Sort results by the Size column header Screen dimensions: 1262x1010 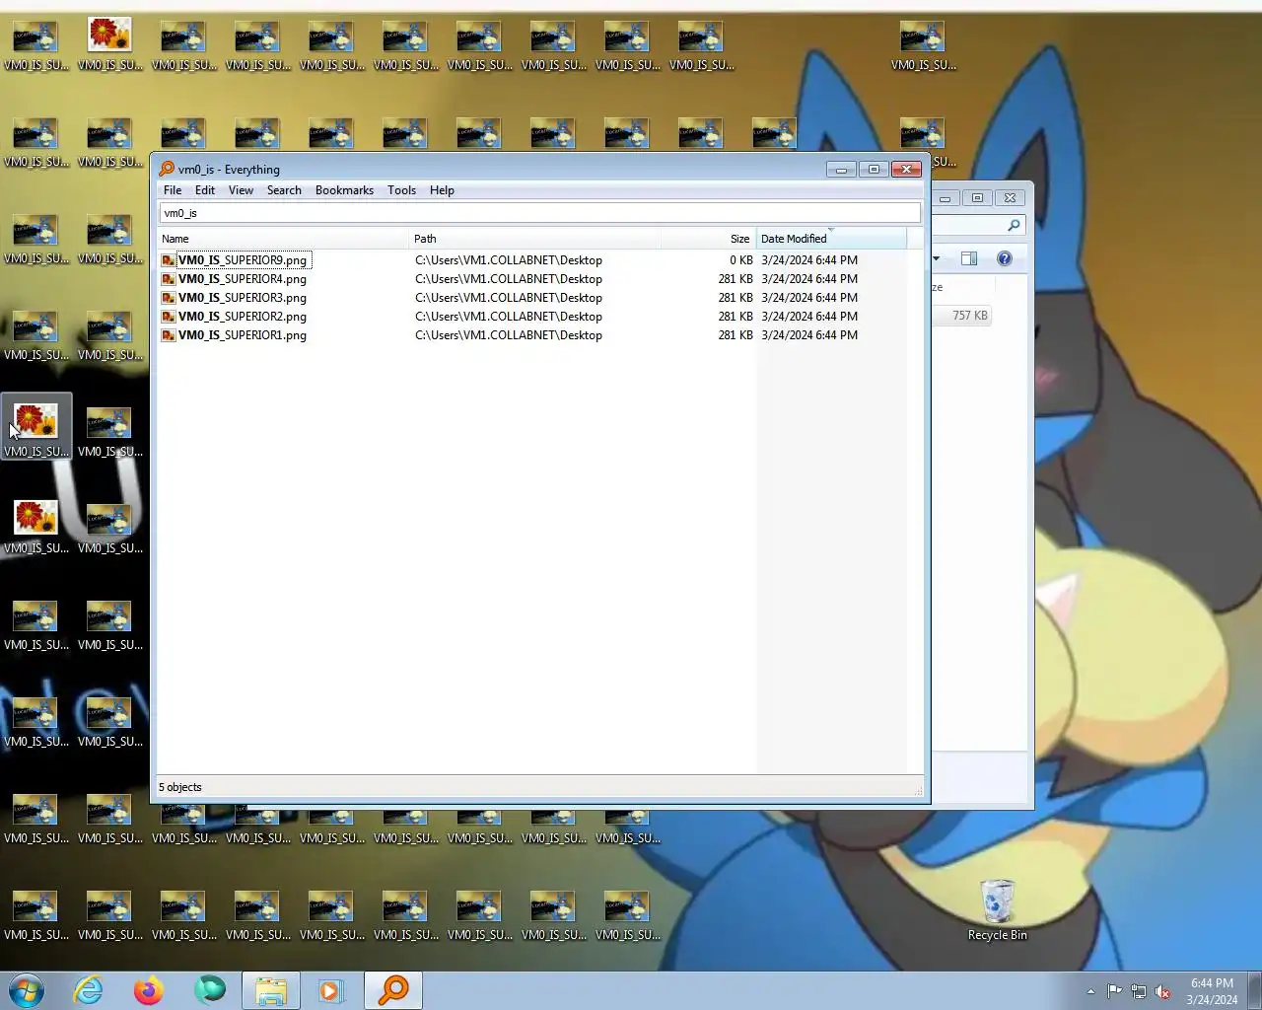[x=708, y=239]
